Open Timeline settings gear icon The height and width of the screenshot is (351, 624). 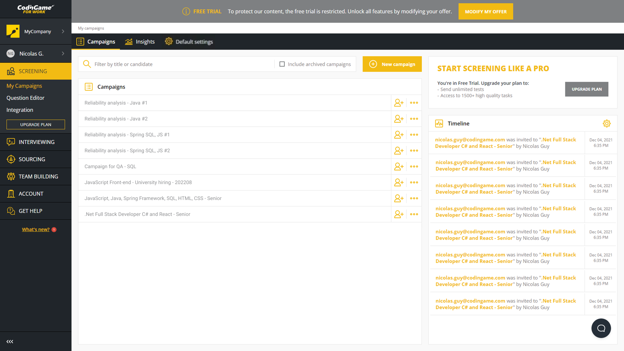[x=607, y=124]
